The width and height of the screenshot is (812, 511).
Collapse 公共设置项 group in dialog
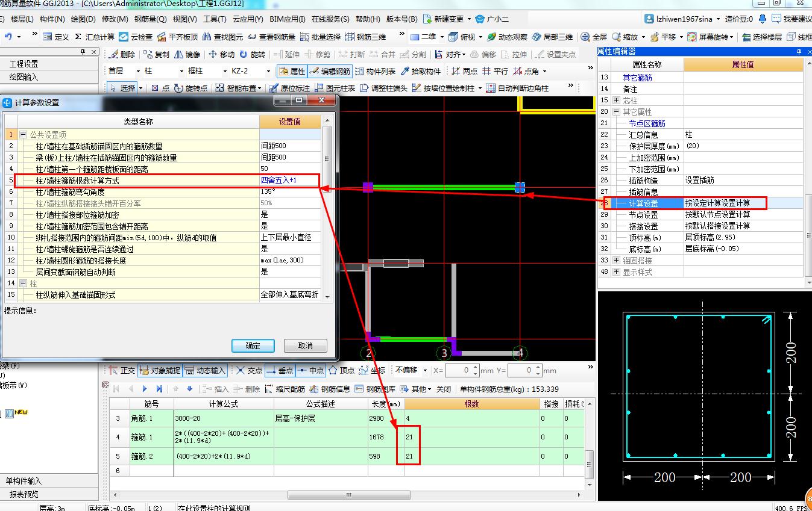[x=23, y=135]
